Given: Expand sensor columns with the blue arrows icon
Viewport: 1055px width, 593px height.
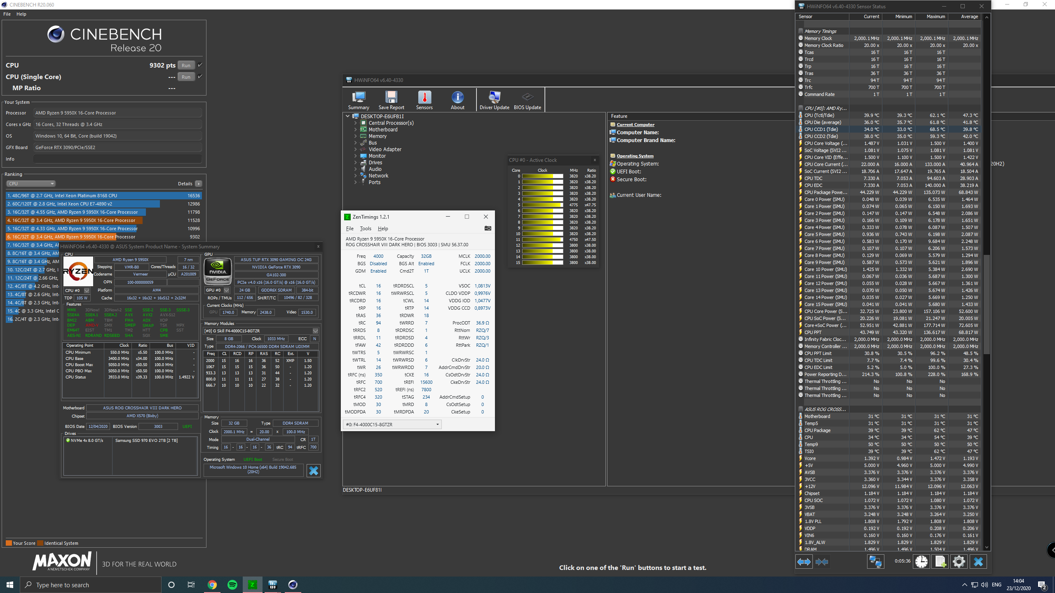Looking at the screenshot, I should tap(804, 562).
